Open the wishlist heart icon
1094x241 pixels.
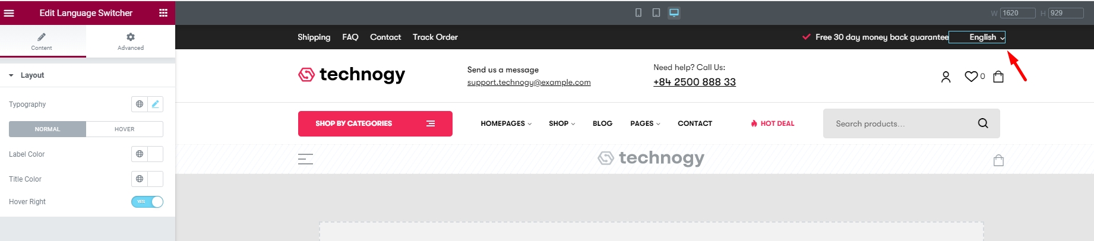tap(971, 77)
